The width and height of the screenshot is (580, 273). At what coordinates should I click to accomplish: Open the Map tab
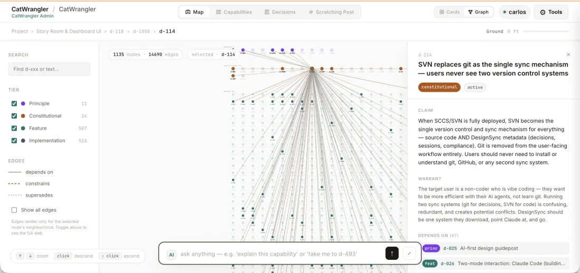[x=194, y=12]
